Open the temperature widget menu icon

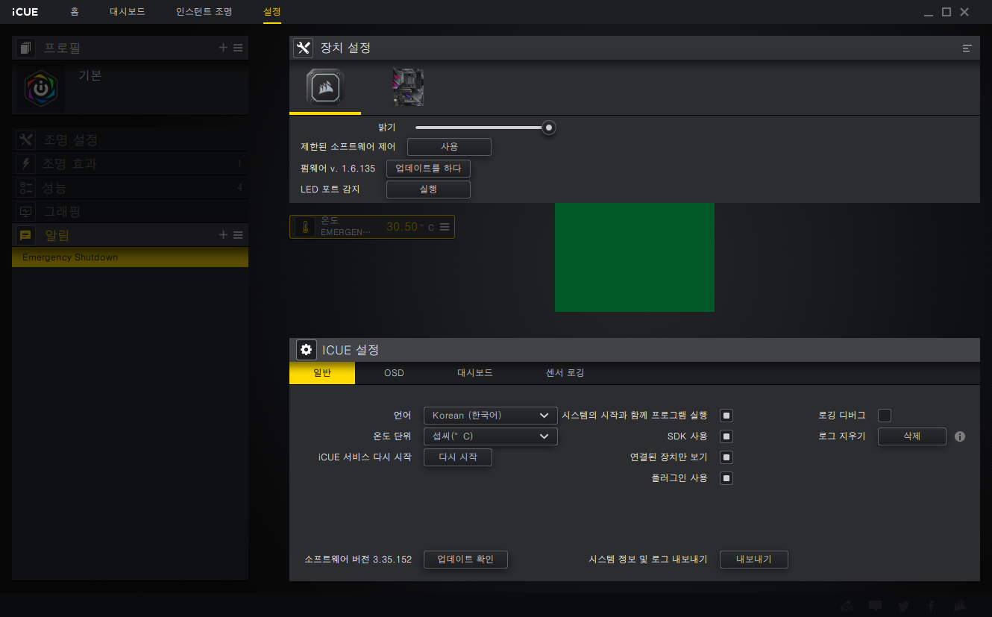[445, 227]
